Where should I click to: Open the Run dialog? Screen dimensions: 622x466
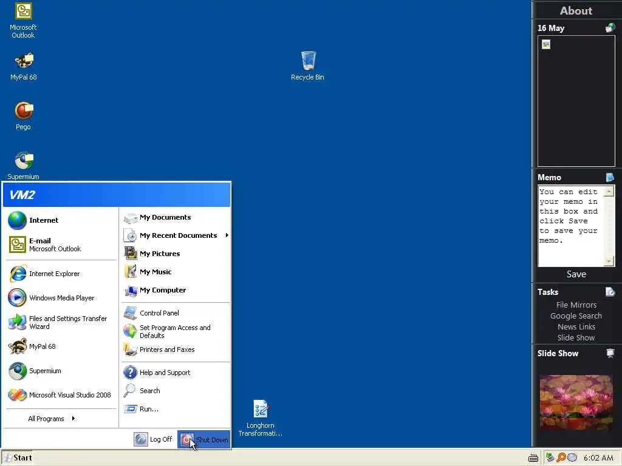tap(176, 409)
